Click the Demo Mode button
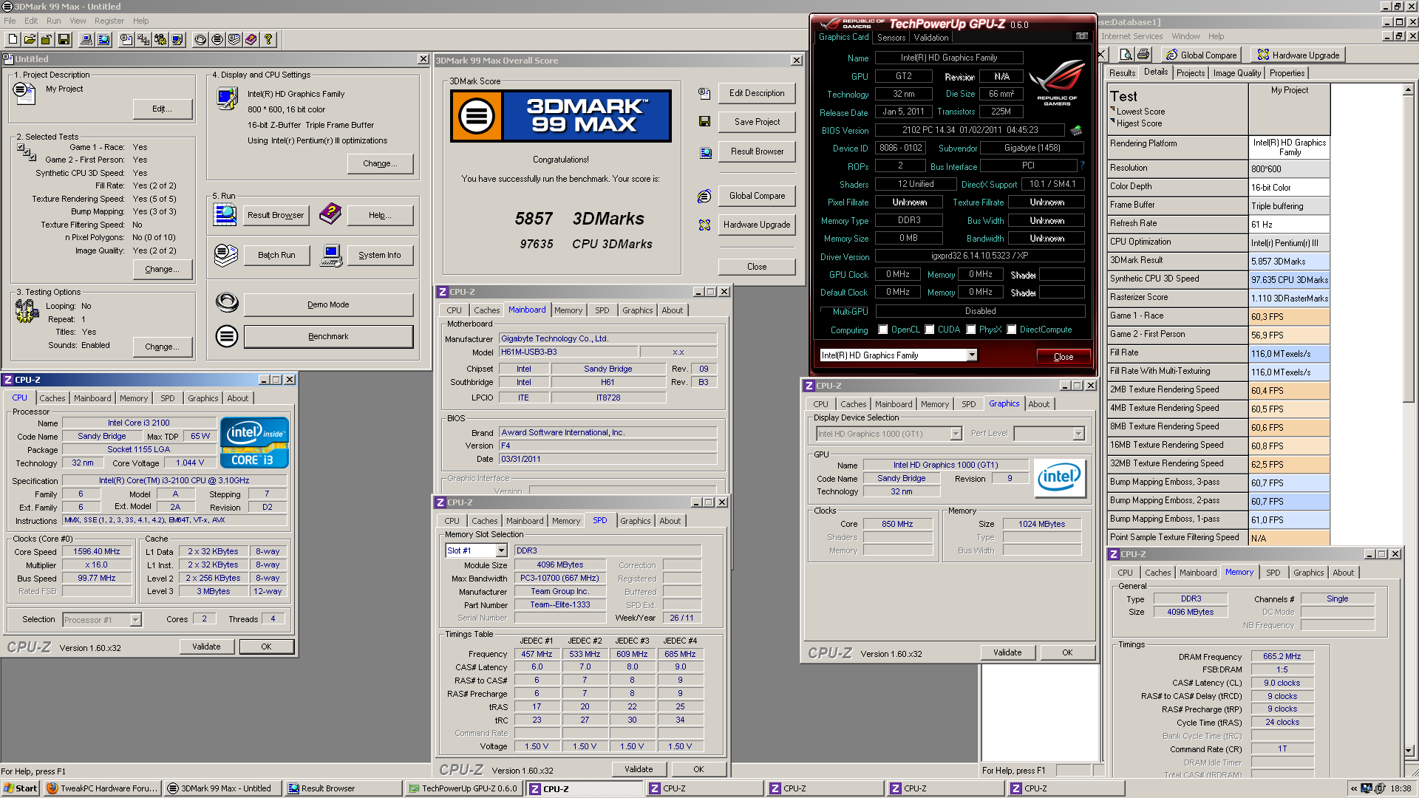This screenshot has height=798, width=1419. coord(328,304)
